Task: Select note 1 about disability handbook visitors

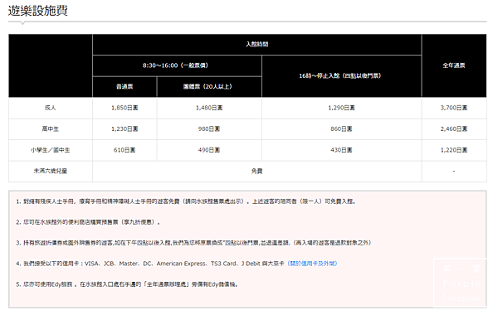Action: click(x=186, y=201)
